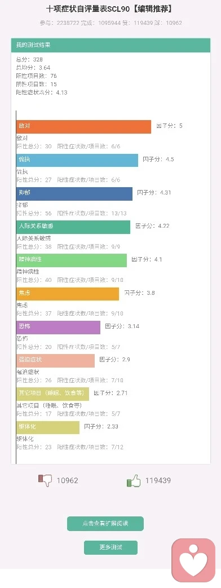
Task: Click the like count 119439
Action: coord(158,480)
